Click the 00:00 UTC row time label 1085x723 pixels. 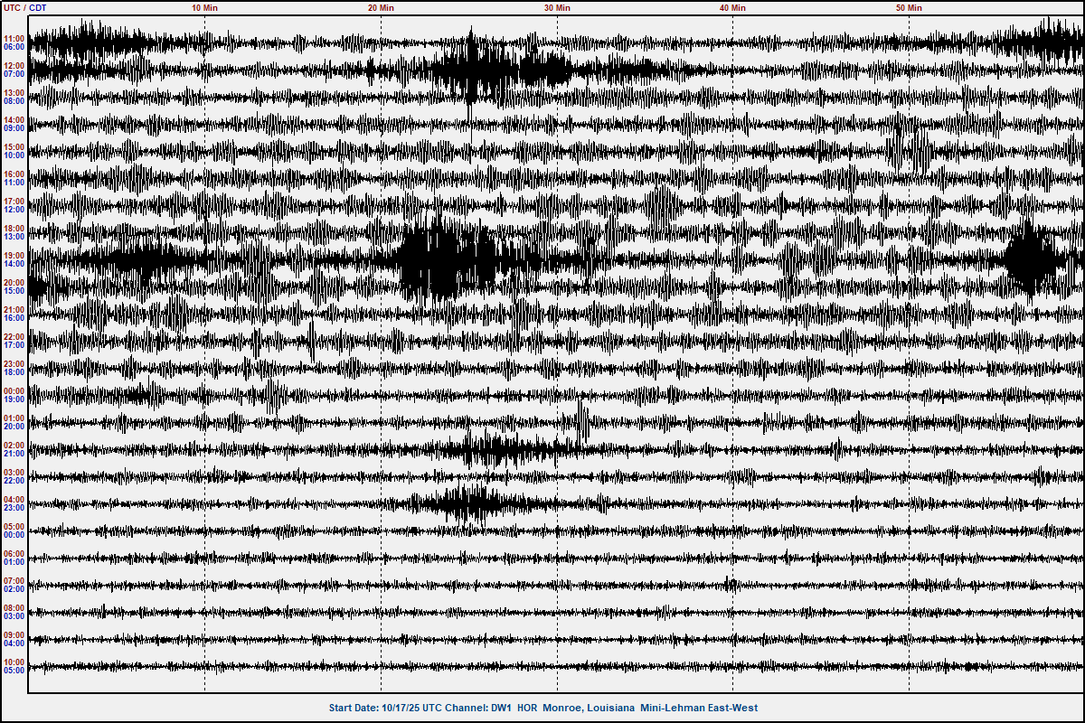coord(14,391)
